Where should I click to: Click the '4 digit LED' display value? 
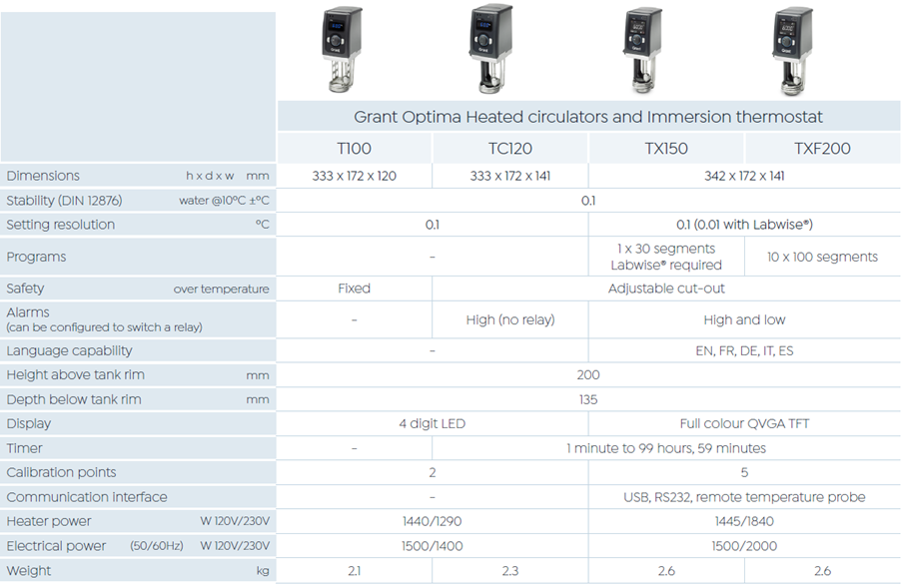tap(432, 424)
